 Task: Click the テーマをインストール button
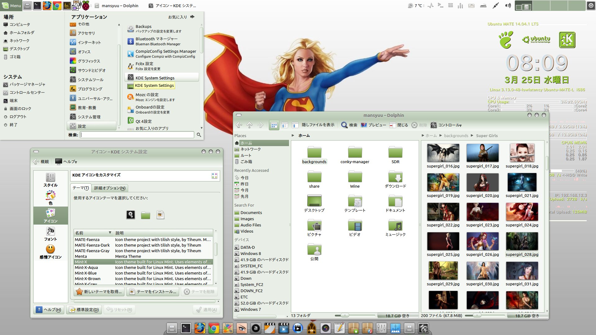tap(153, 292)
